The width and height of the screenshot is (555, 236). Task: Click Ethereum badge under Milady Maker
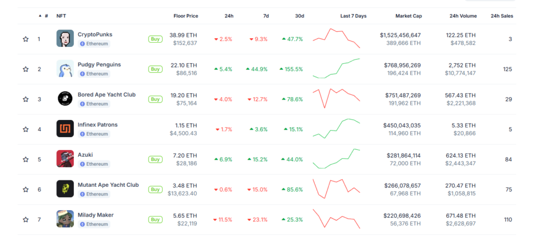point(94,224)
